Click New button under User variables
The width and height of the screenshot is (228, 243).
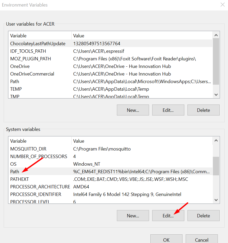click(133, 110)
